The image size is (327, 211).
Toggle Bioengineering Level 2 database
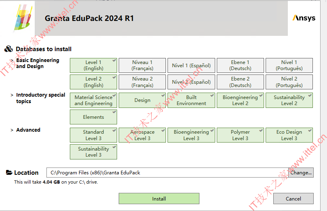240,100
